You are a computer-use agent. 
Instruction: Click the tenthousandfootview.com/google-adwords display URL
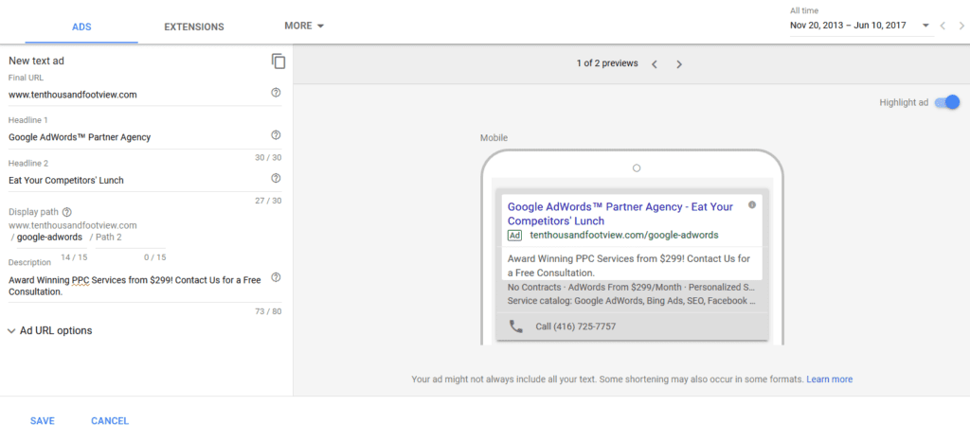[x=624, y=236]
